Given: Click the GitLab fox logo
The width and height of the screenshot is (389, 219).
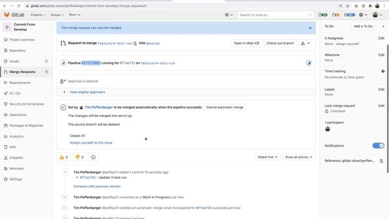Looking at the screenshot, I should click(7, 15).
